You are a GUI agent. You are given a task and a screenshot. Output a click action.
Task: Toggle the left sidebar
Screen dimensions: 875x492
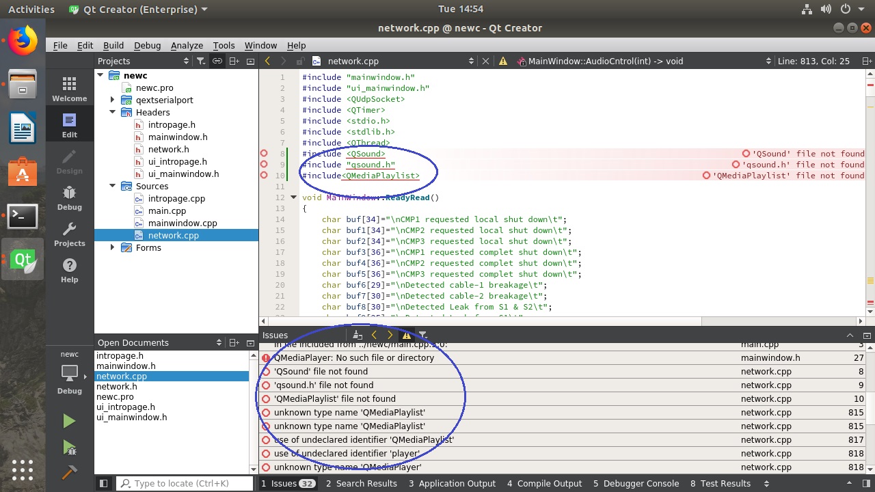point(103,483)
